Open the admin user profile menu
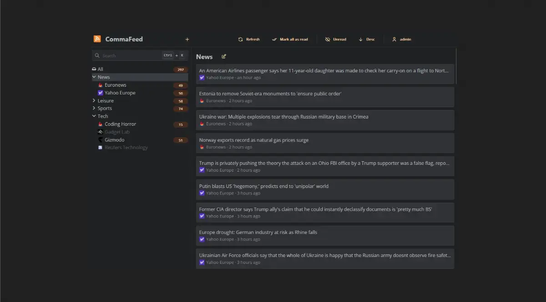 [401, 40]
